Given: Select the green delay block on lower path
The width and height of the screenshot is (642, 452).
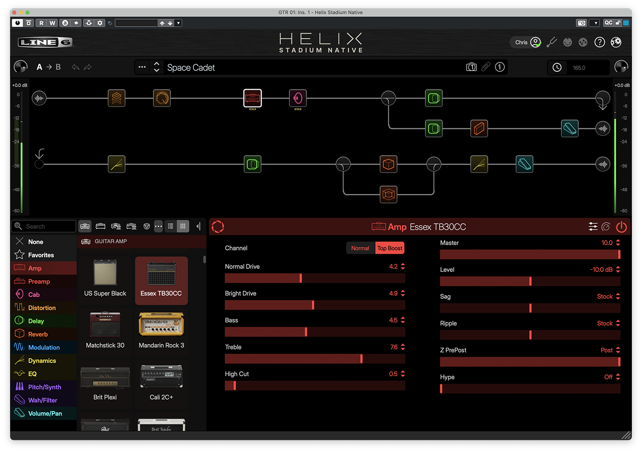Looking at the screenshot, I should (252, 164).
